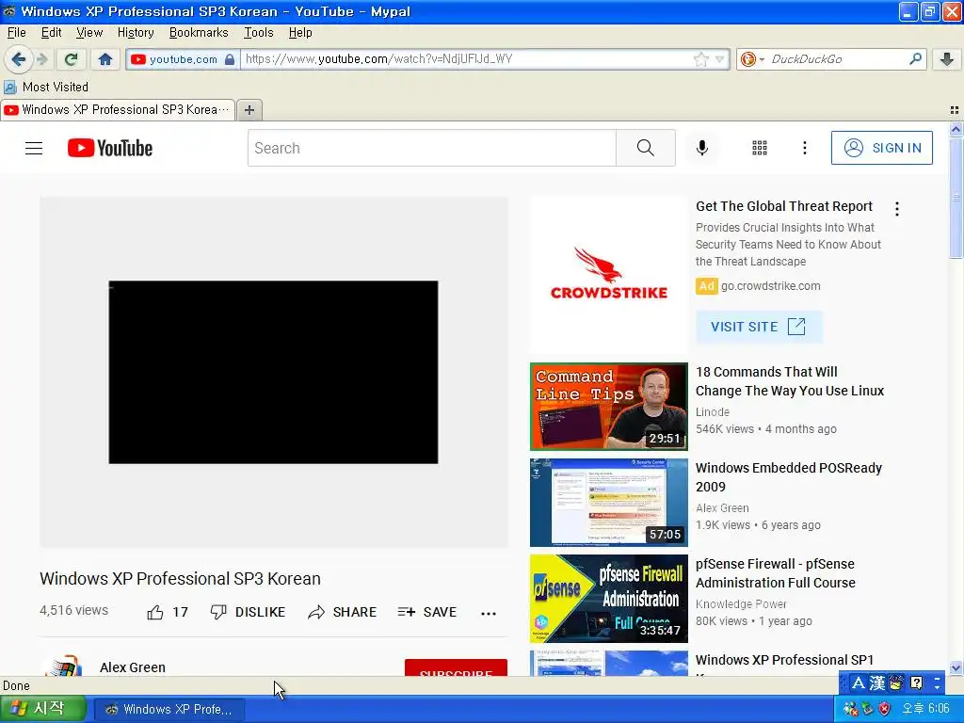The image size is (964, 723).
Task: Click the Hanja conversion icon in language bar
Action: click(x=877, y=683)
